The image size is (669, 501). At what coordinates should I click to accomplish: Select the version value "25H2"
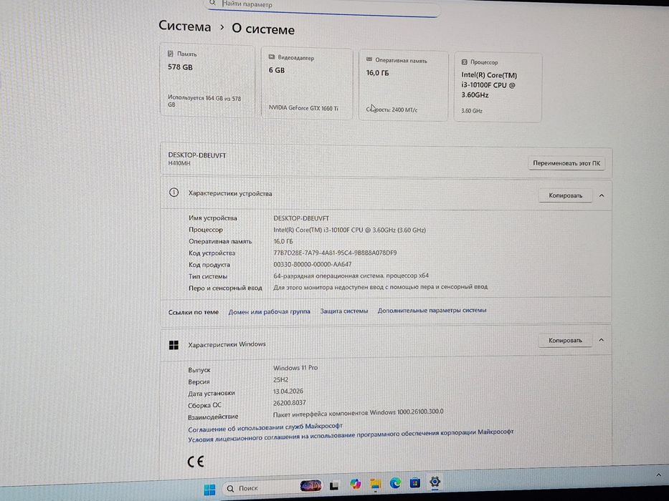(281, 379)
